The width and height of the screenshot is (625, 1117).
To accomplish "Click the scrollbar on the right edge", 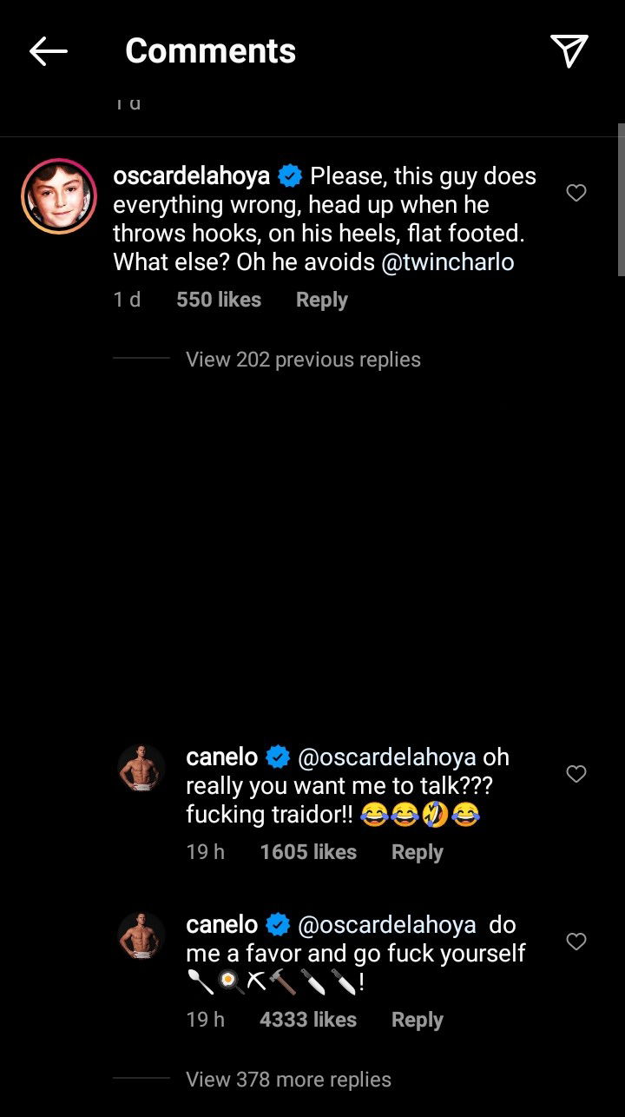I will pyautogui.click(x=621, y=200).
